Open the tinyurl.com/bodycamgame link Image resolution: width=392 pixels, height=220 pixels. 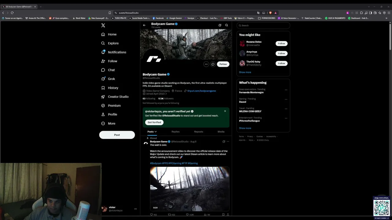(202, 91)
